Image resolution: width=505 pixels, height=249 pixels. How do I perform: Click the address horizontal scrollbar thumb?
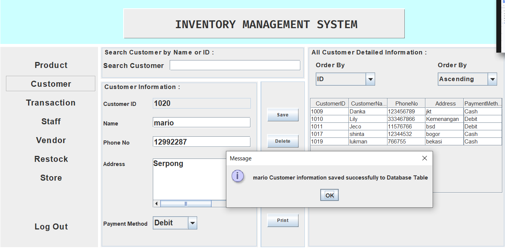point(186,204)
